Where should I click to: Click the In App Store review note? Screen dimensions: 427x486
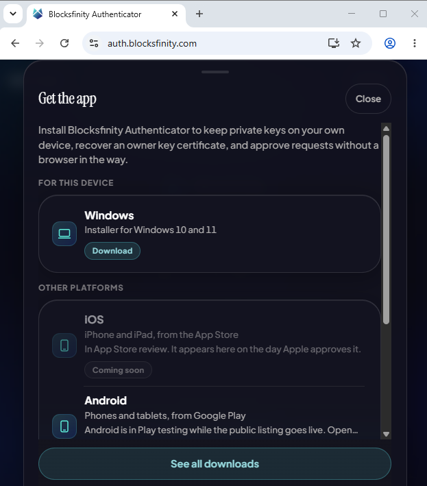tap(223, 350)
